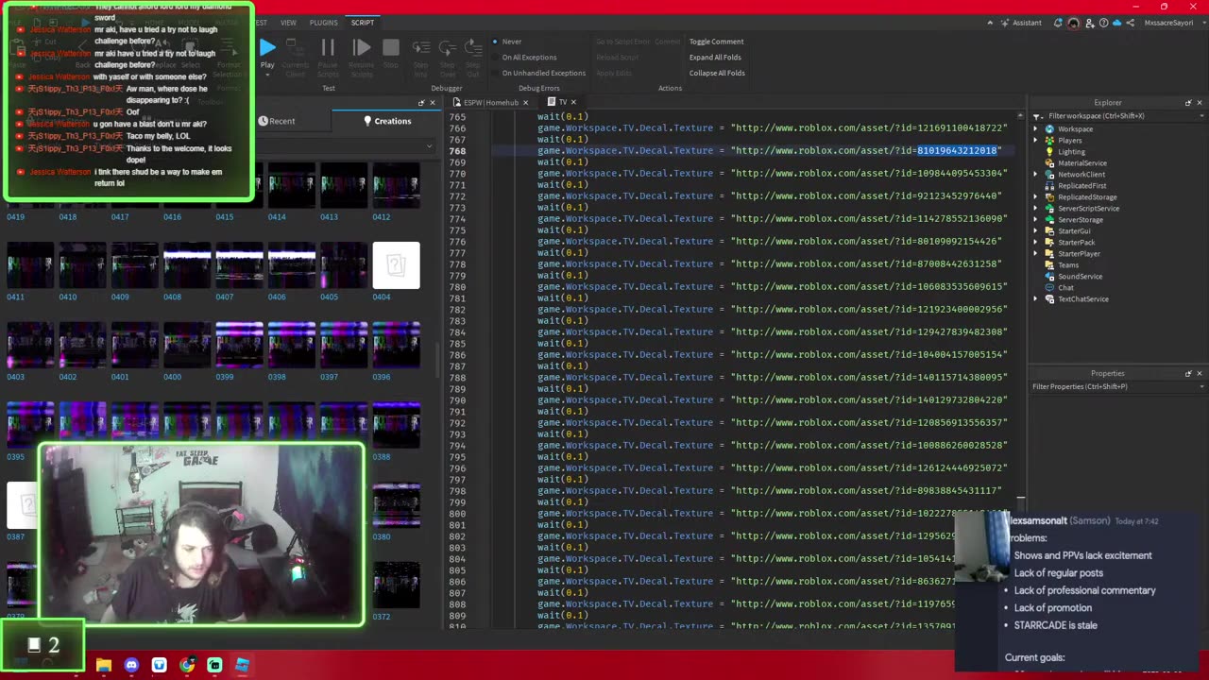Click the Assistant sparkle icon

click(1004, 23)
